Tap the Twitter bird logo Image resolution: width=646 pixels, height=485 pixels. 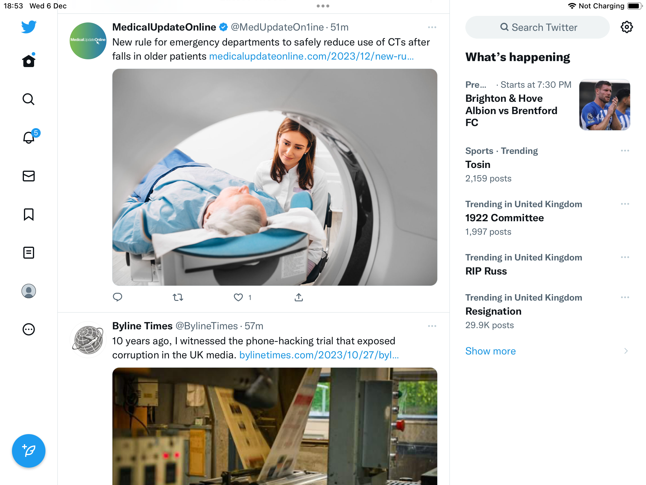tap(29, 27)
